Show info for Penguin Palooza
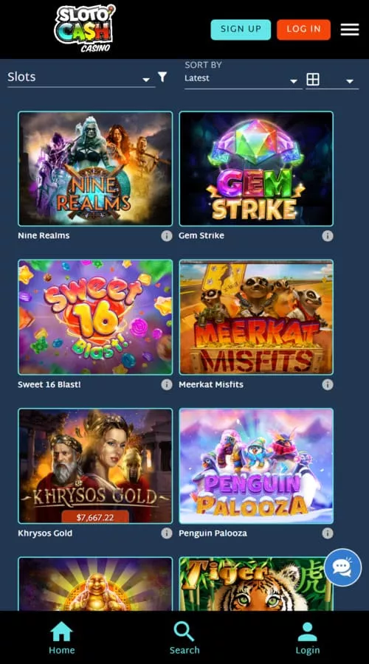Viewport: 369px width, 664px height. coord(328,533)
